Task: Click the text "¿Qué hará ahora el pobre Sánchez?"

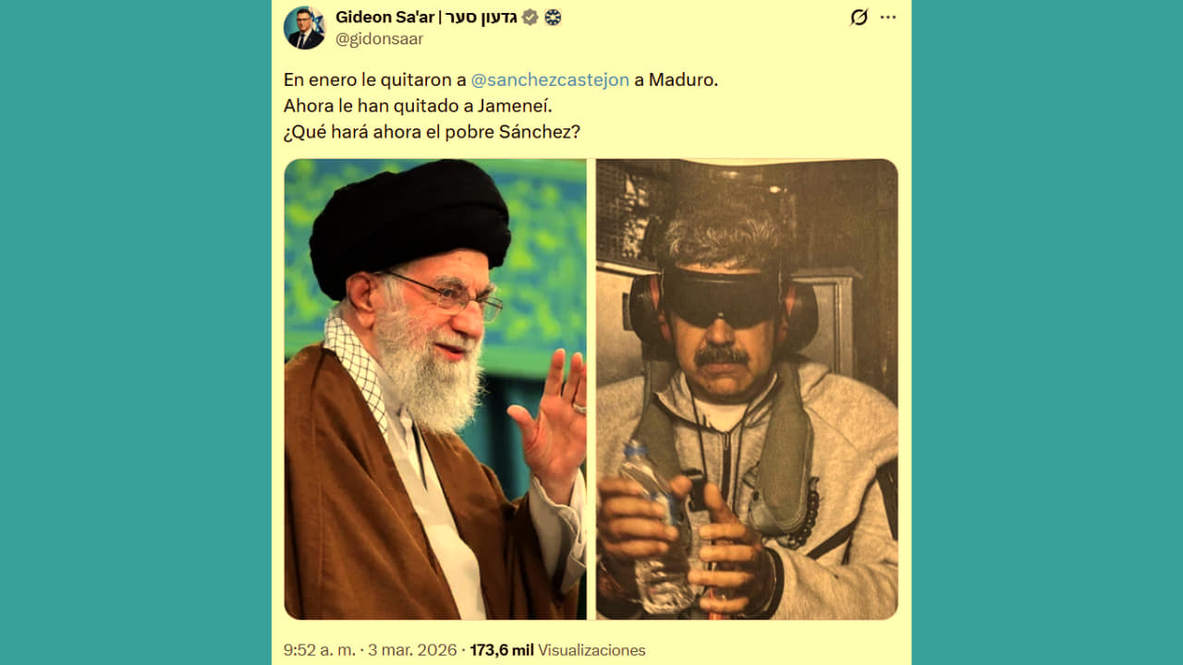Action: [x=432, y=131]
